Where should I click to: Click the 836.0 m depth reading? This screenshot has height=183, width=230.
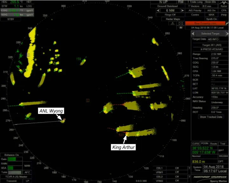198,161
